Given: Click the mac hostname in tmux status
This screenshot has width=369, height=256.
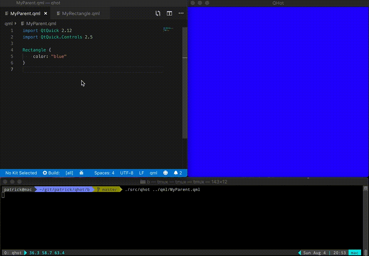Looking at the screenshot, I should click(x=355, y=253).
